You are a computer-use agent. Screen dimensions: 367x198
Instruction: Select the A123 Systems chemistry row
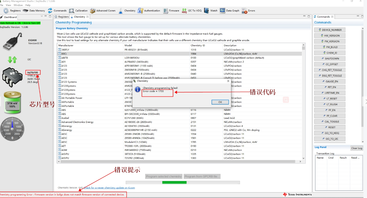[x=80, y=82]
